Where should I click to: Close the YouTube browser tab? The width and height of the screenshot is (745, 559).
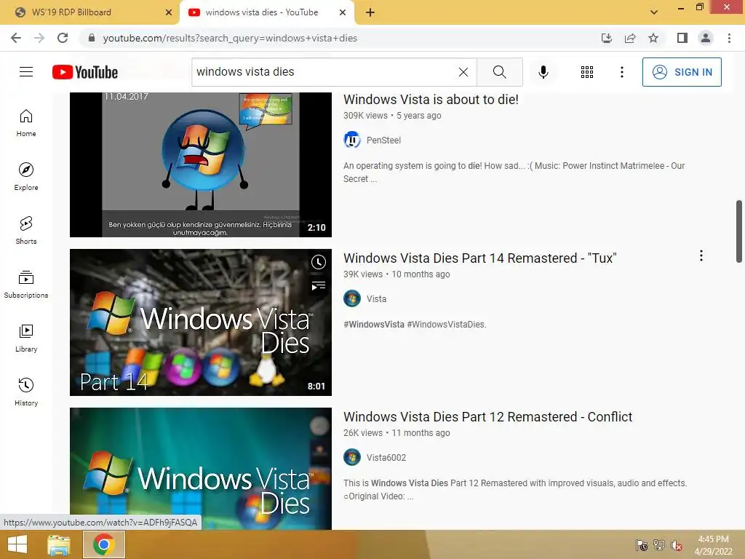coord(343,12)
